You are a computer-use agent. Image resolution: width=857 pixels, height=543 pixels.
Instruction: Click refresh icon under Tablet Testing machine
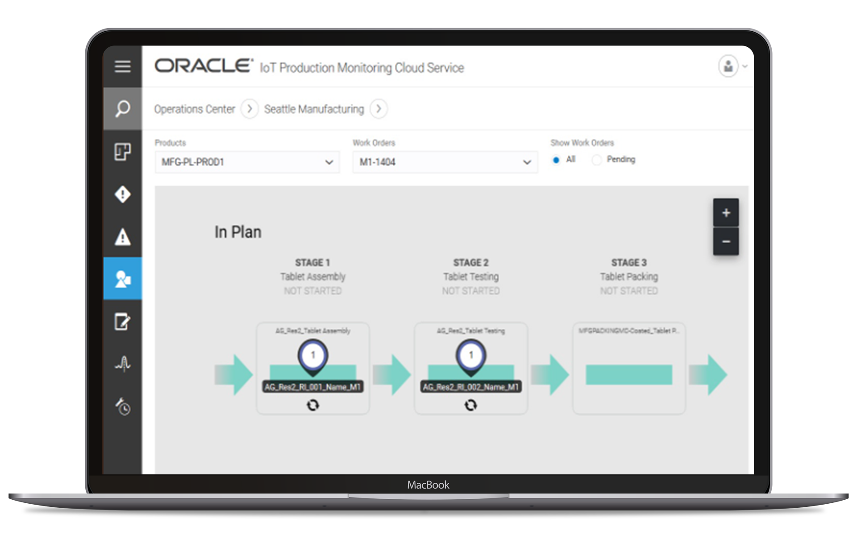[471, 405]
